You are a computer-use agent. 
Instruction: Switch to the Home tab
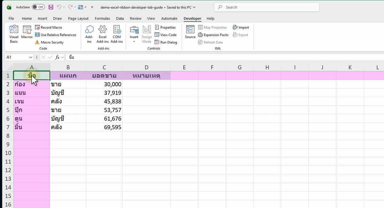point(27,19)
